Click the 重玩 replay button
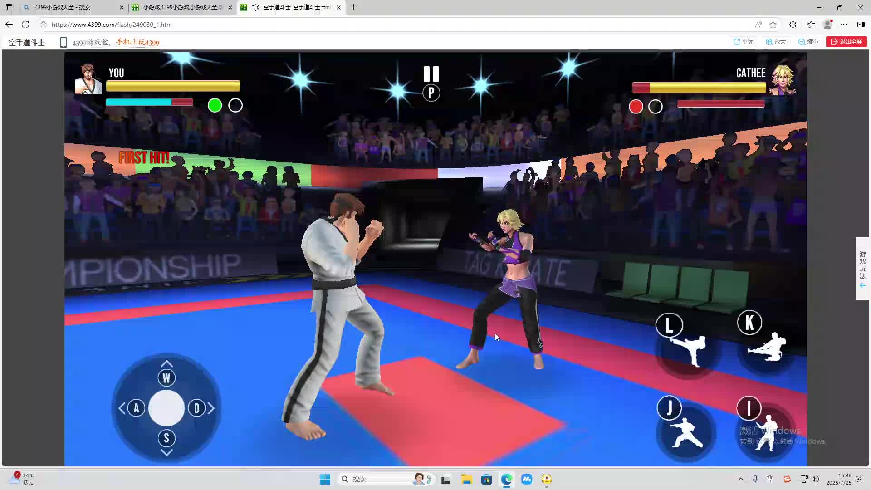This screenshot has height=490, width=871. (x=743, y=42)
